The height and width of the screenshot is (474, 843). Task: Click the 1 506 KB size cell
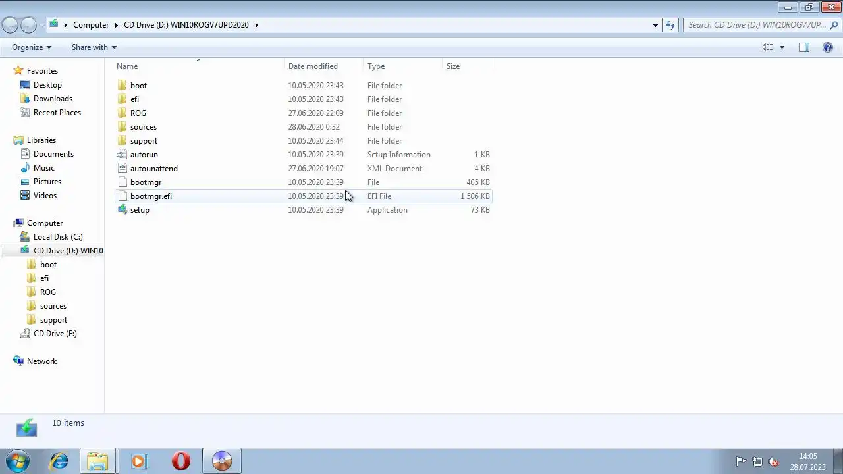point(475,196)
